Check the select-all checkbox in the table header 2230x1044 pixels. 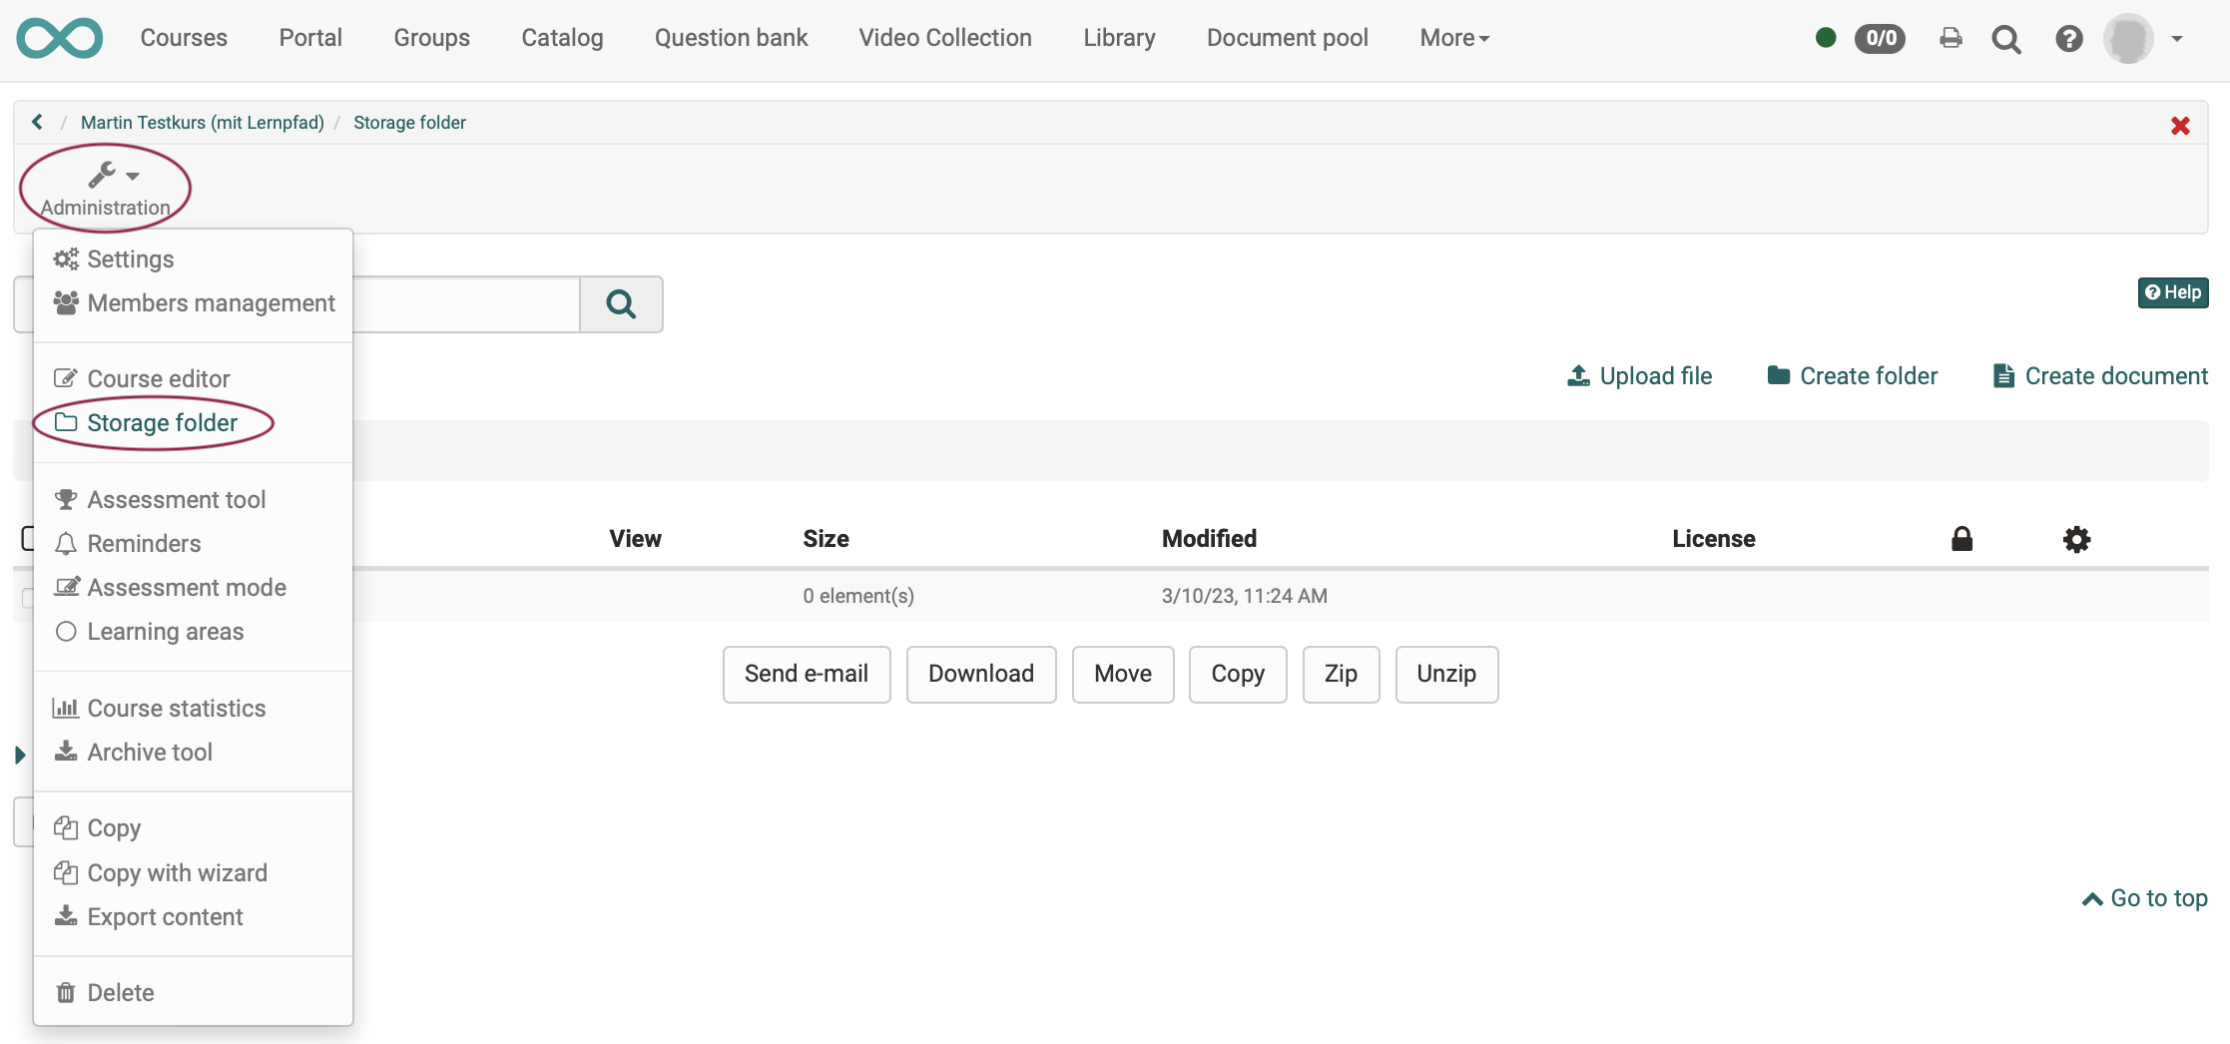[x=30, y=538]
